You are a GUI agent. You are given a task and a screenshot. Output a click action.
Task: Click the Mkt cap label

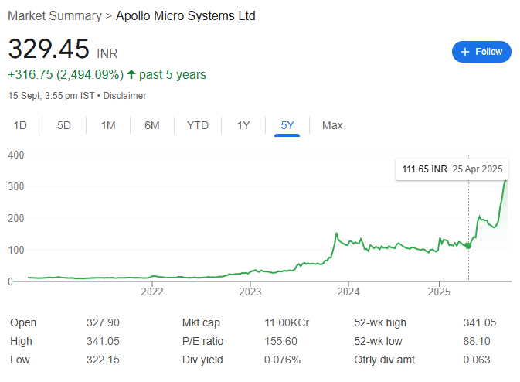201,322
